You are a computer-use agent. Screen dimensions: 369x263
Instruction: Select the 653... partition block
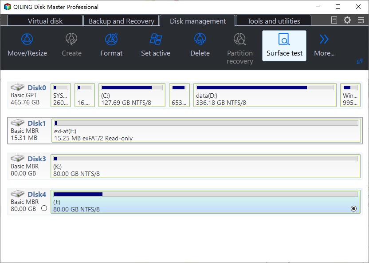(x=179, y=95)
